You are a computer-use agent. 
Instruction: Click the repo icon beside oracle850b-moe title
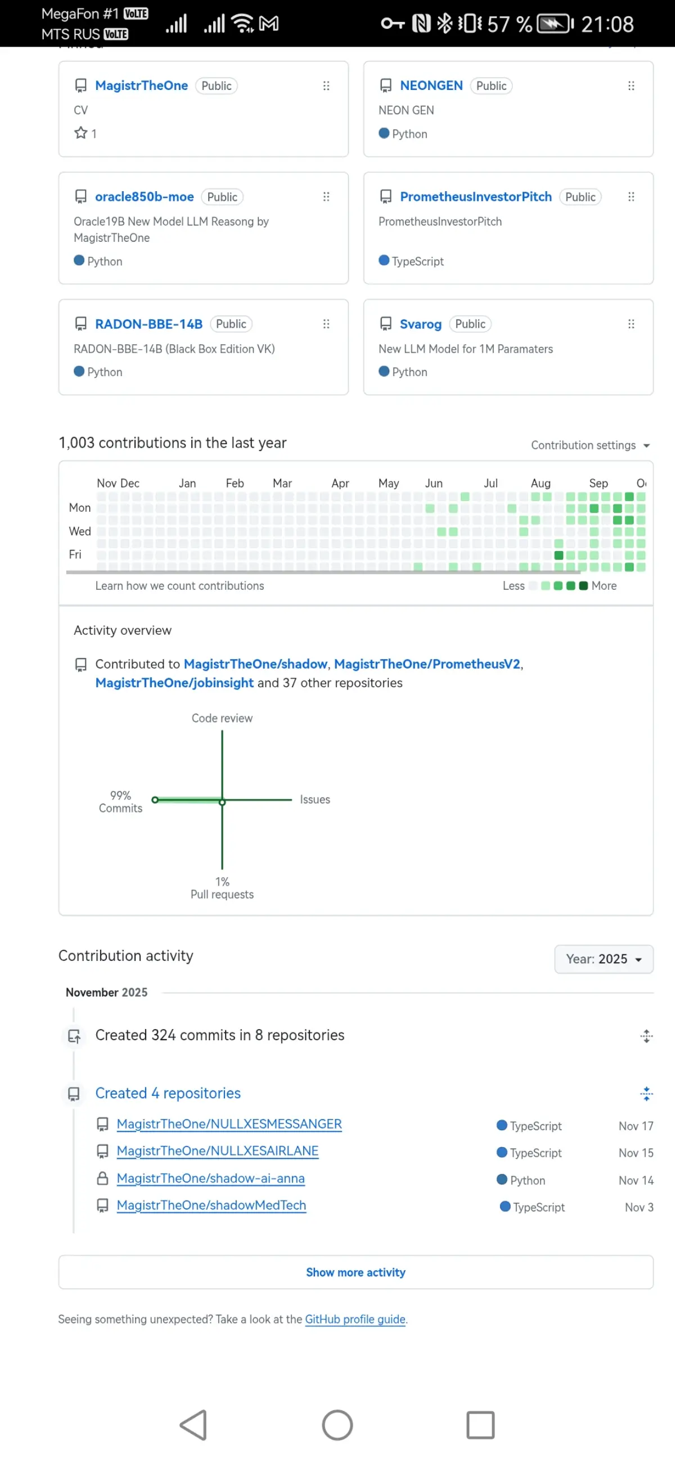click(80, 197)
